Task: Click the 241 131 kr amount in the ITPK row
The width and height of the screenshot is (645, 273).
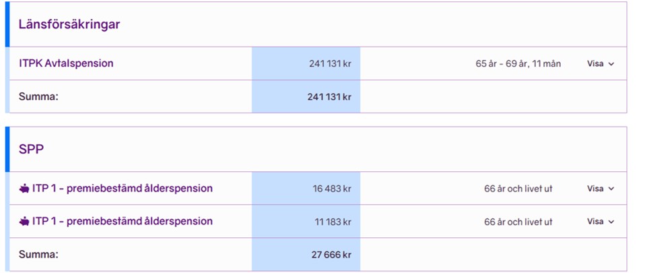Action: (x=331, y=64)
